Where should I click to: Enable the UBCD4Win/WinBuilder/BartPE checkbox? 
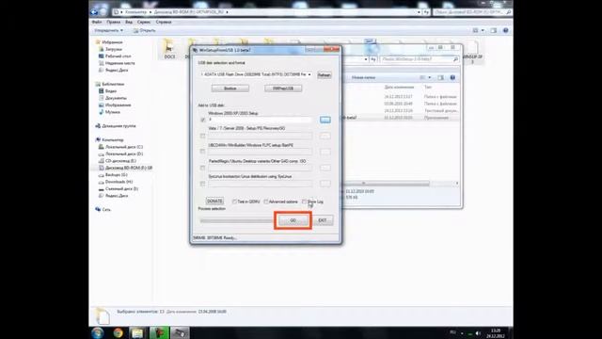tap(203, 152)
